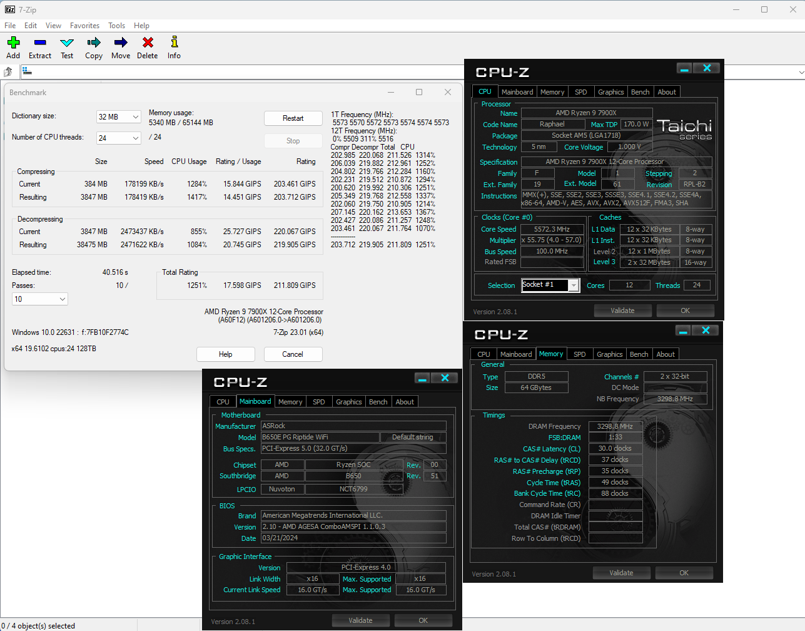This screenshot has width=805, height=631.
Task: Click the Benchmark Cancel button
Action: click(293, 354)
